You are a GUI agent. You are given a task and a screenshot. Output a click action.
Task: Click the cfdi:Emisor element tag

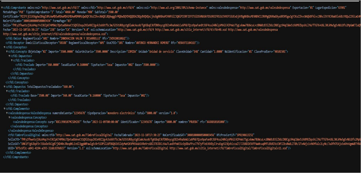14,38
